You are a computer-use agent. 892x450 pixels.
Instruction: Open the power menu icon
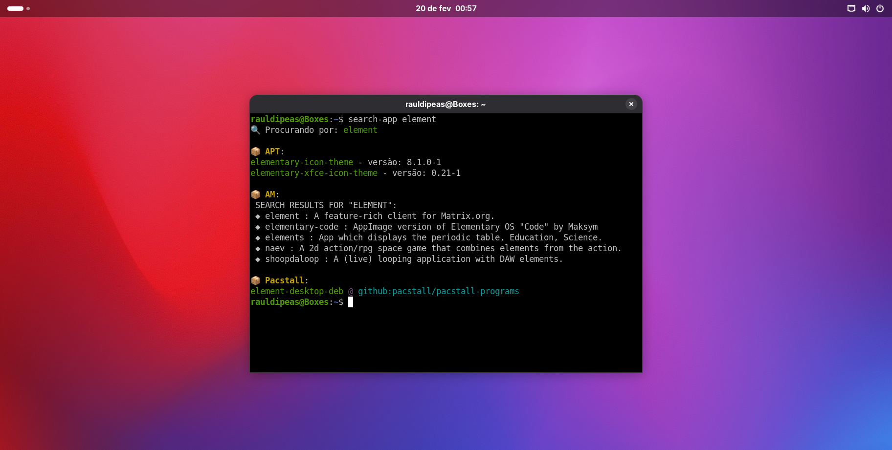(x=880, y=8)
